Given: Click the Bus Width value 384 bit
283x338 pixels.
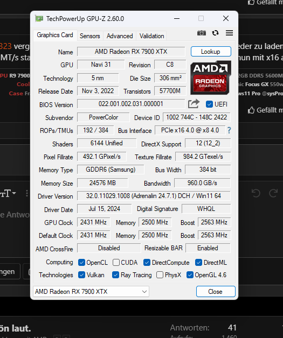Looking at the screenshot, I should [208, 170].
